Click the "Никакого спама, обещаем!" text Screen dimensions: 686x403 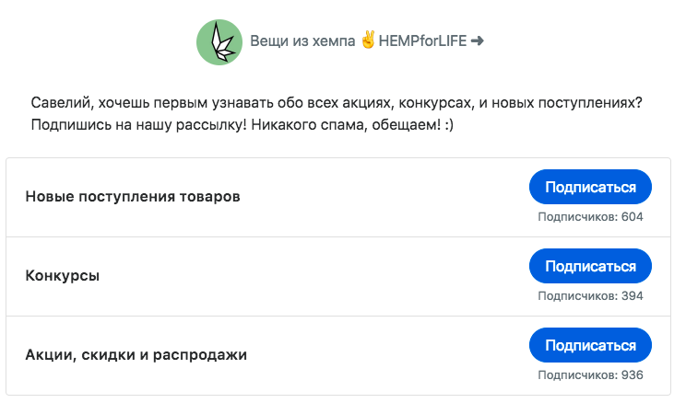(346, 125)
